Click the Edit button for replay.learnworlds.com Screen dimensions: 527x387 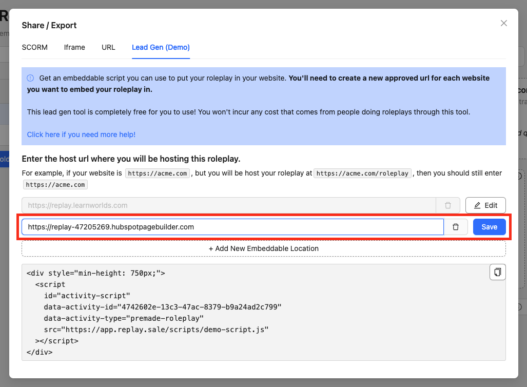(485, 205)
